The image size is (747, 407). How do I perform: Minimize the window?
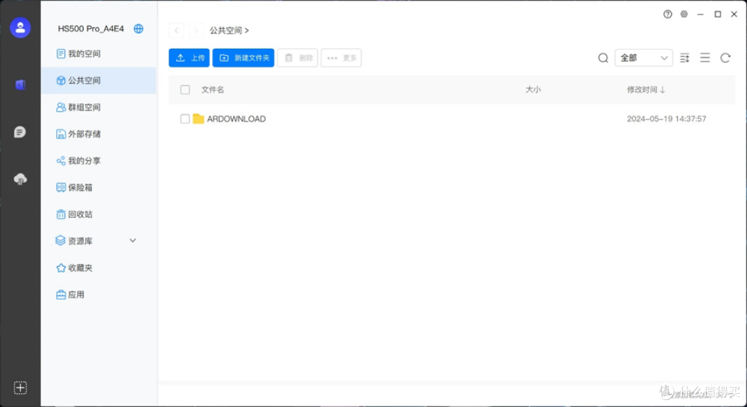click(x=700, y=15)
